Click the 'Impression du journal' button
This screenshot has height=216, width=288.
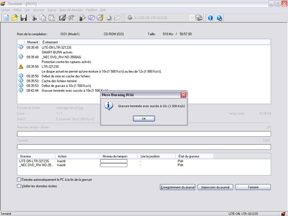point(216,187)
